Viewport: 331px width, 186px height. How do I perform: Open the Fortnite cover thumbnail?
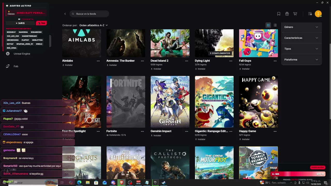(126, 102)
